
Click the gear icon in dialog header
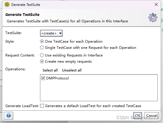coord(153,17)
